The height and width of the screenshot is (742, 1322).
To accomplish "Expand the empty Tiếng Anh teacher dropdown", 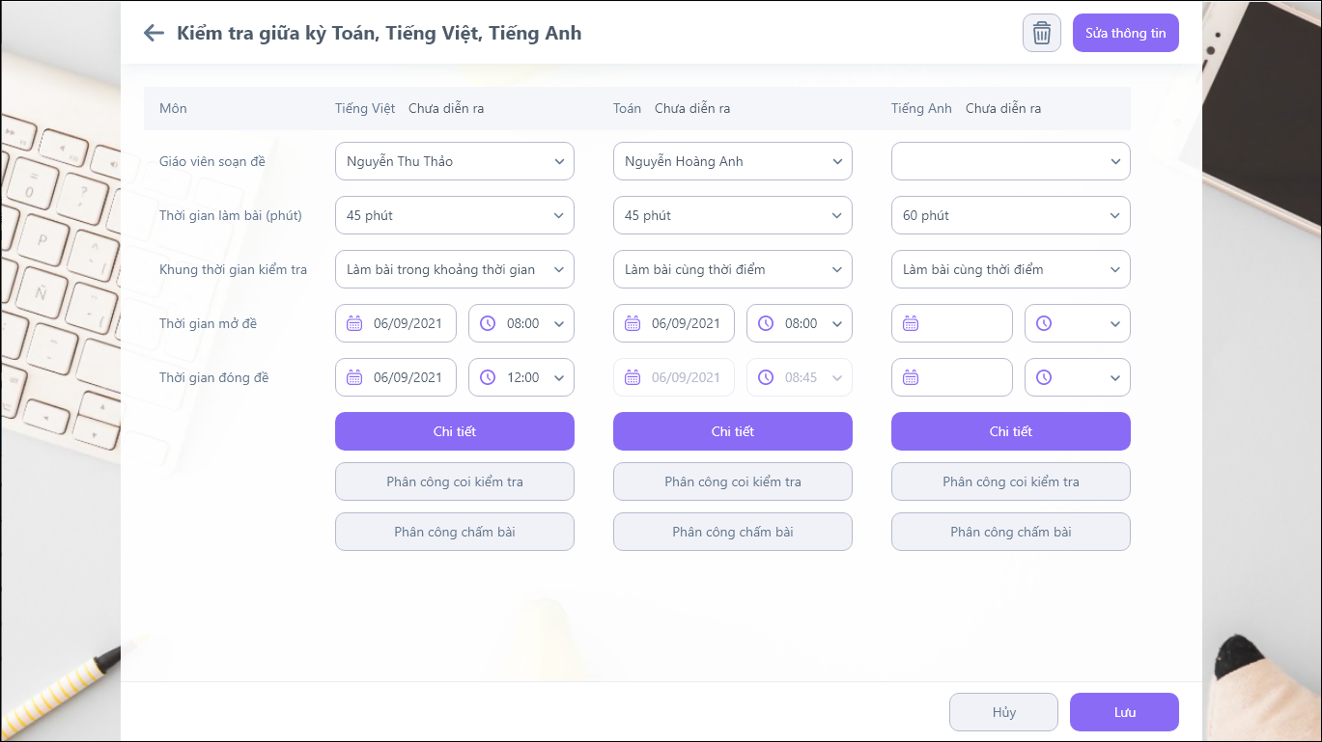I will 1010,161.
